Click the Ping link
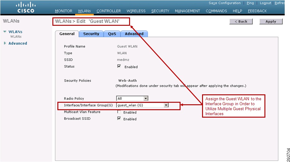 pos(250,3)
